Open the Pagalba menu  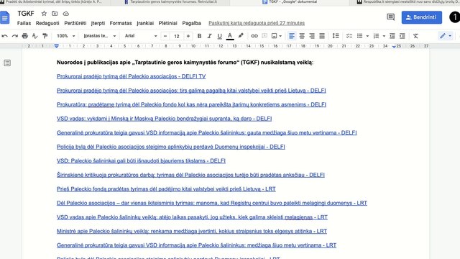(192, 23)
